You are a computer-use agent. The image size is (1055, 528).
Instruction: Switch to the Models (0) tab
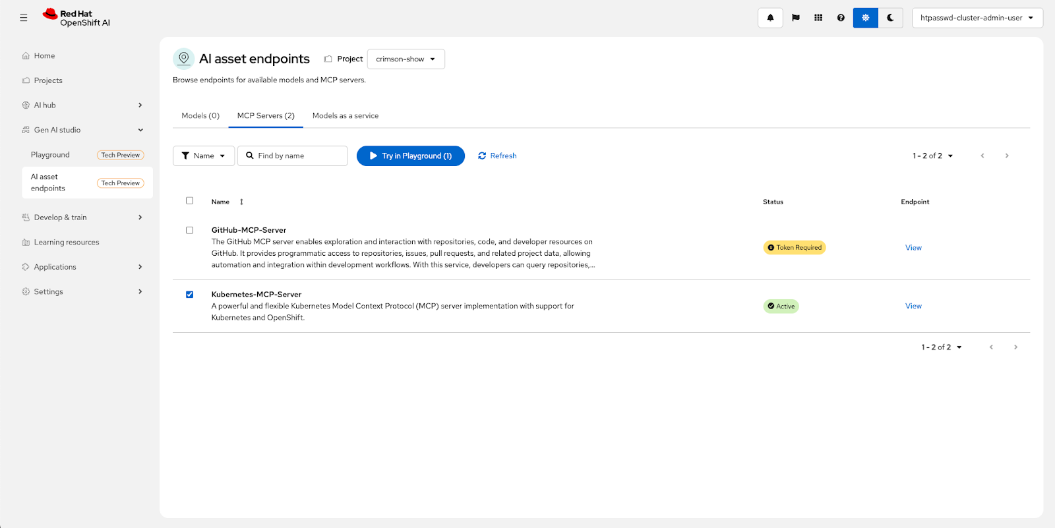coord(200,116)
